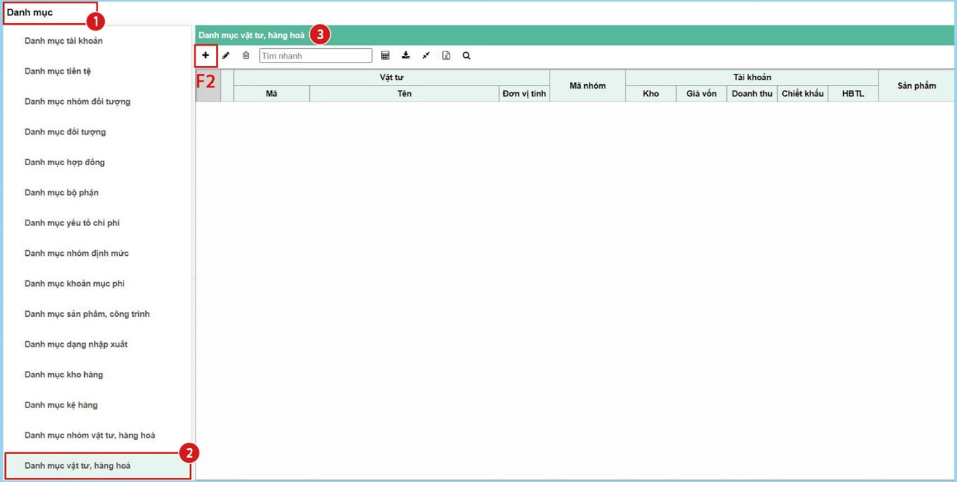Click the 'Mã' column header
Image resolution: width=957 pixels, height=482 pixels.
pyautogui.click(x=271, y=94)
